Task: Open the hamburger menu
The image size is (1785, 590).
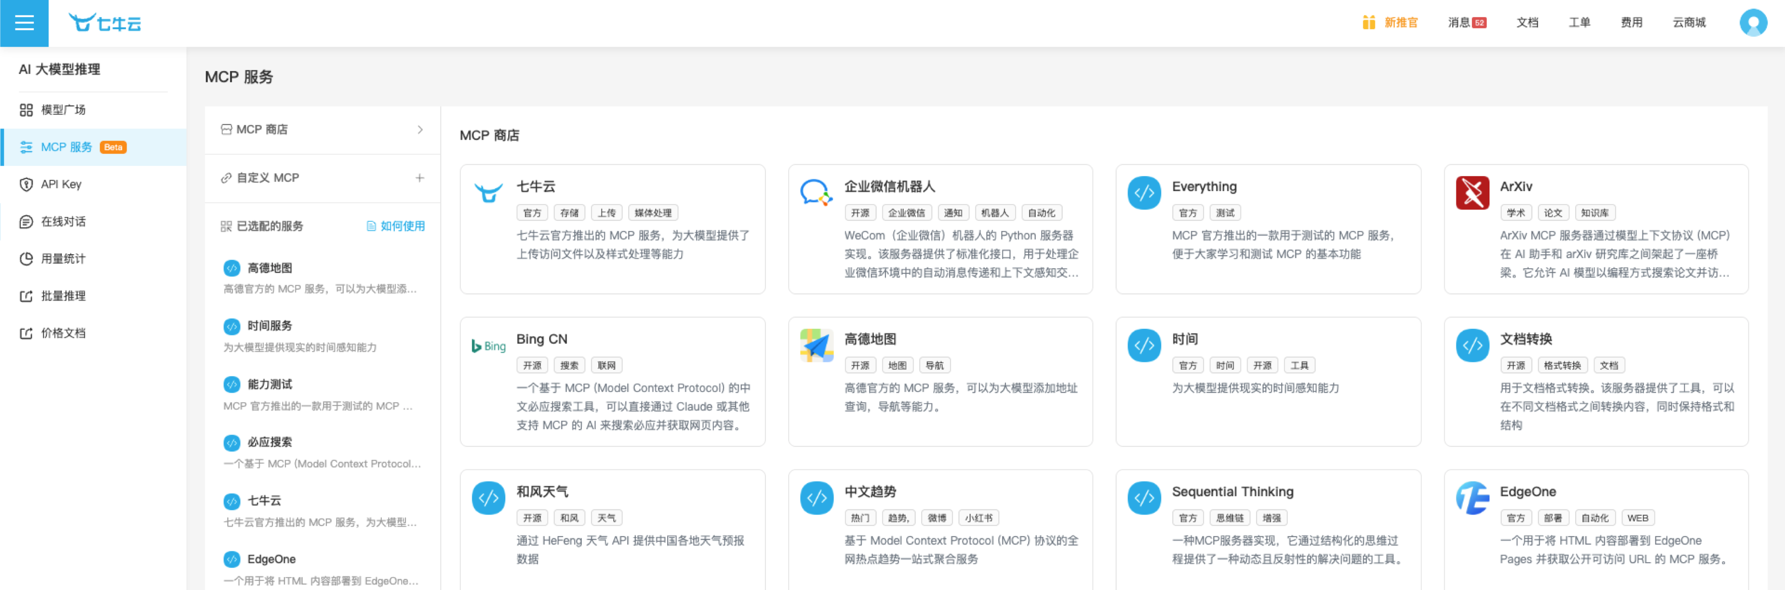Action: [x=24, y=23]
